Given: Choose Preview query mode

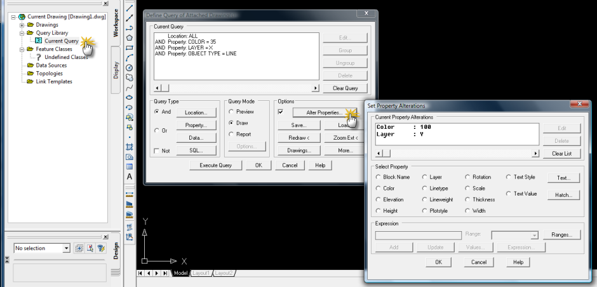Looking at the screenshot, I should (x=231, y=112).
